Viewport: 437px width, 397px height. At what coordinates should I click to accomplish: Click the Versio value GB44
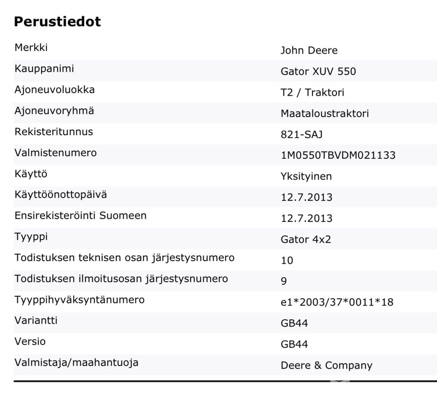tap(294, 344)
